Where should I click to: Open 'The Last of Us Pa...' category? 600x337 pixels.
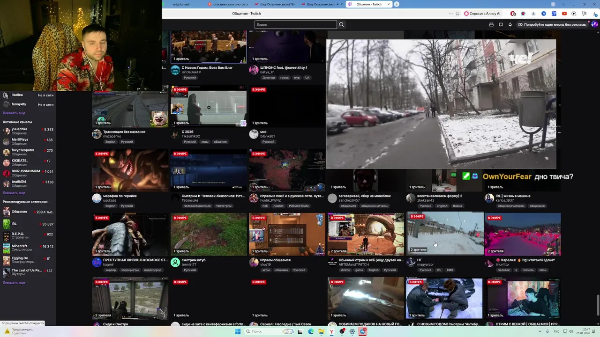[28, 272]
